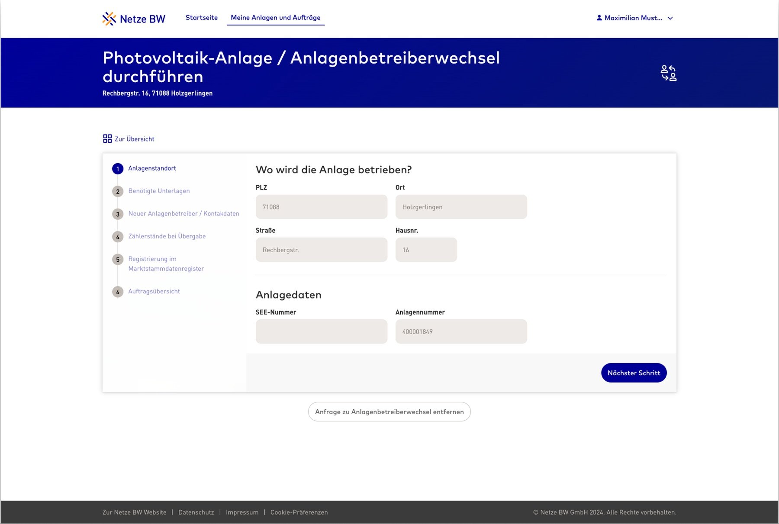The image size is (779, 524).
Task: Select step 3 circle Neuer Anlagenbetreiber
Action: coord(118,214)
